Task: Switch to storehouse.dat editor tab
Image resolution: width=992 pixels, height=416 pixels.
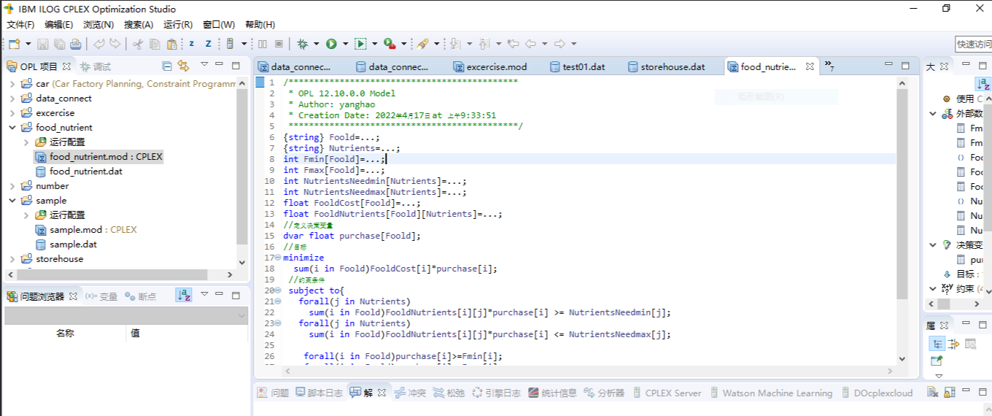Action: click(x=666, y=66)
